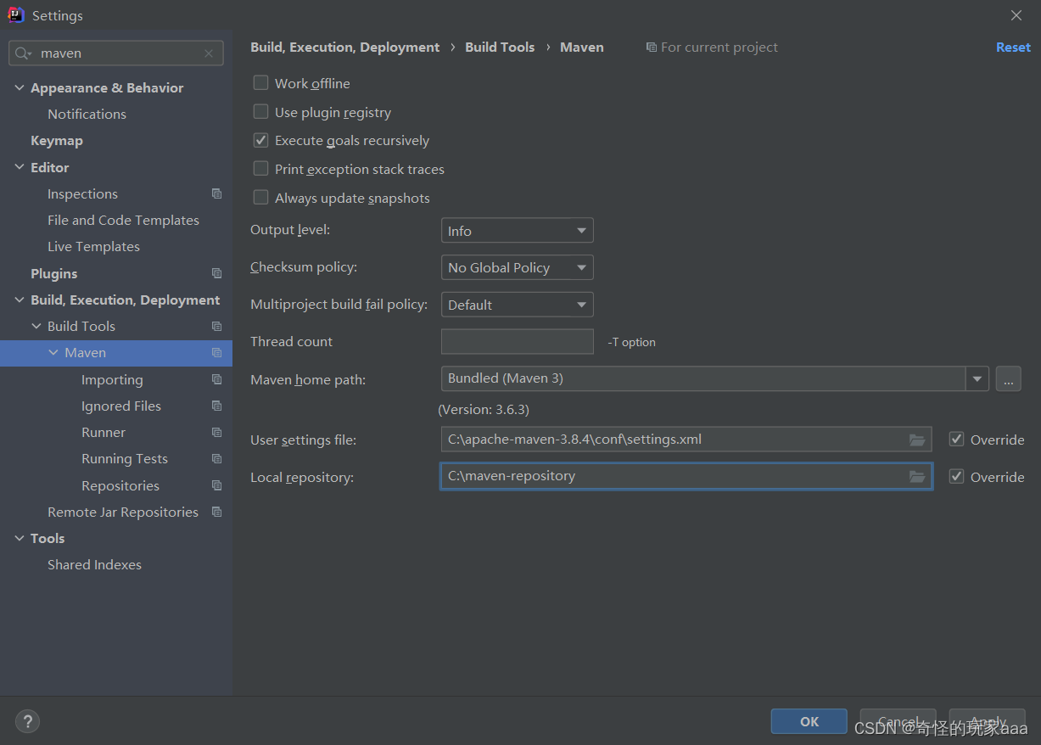Collapse the Appearance & Behavior section

click(20, 87)
